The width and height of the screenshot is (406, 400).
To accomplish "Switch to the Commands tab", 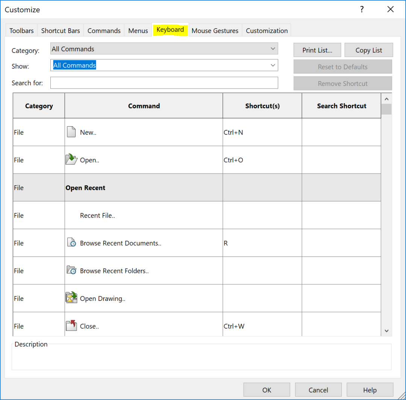I will click(x=104, y=30).
